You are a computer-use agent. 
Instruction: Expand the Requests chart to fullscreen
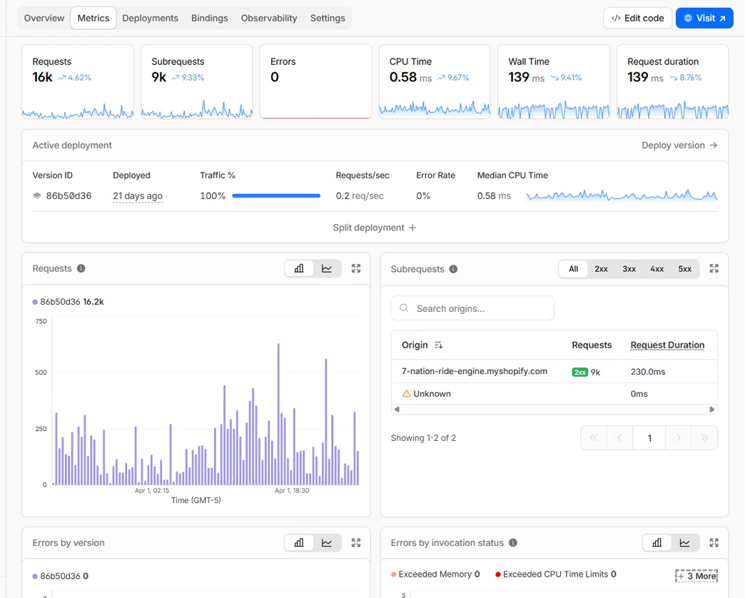(356, 268)
